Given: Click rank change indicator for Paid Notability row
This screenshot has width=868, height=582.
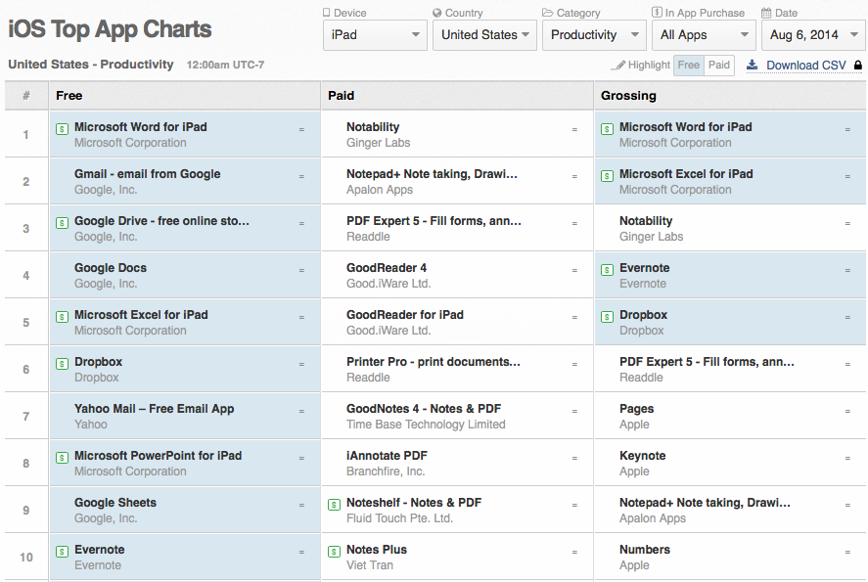Looking at the screenshot, I should 574,129.
